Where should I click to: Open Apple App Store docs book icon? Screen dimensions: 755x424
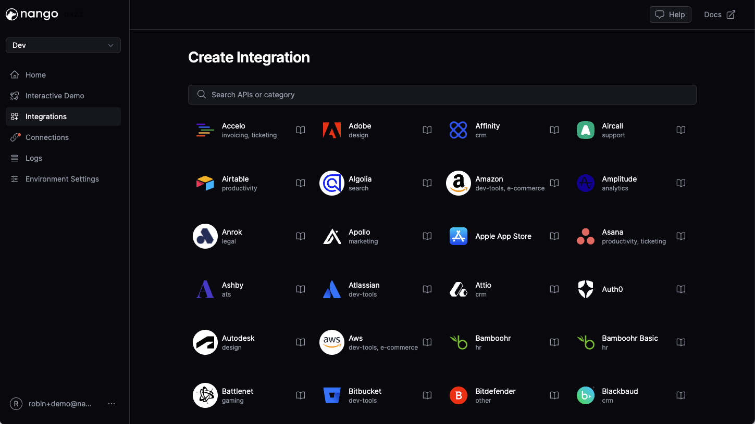[x=554, y=236]
